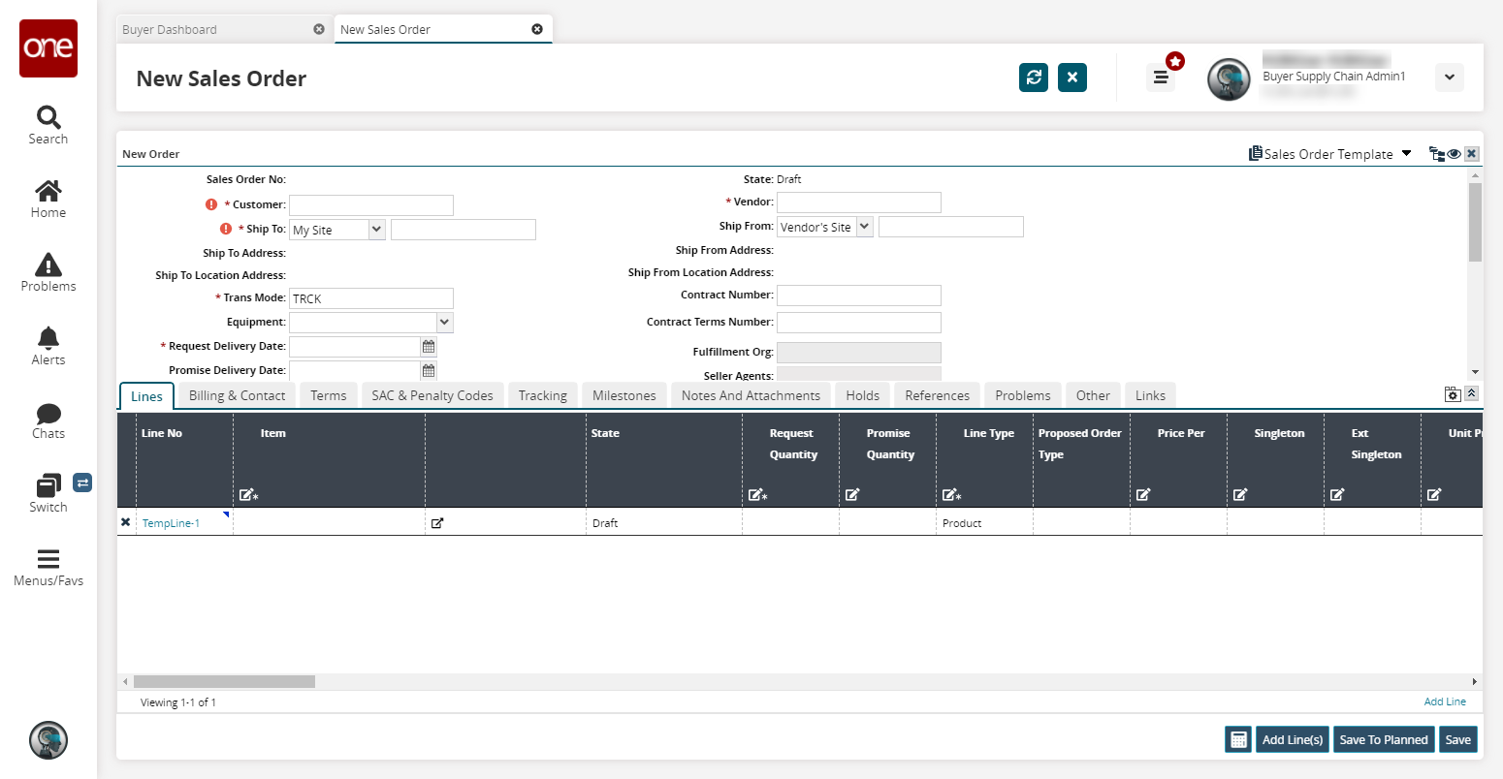Expand Sales Order Template dropdown
This screenshot has width=1503, height=779.
click(x=1406, y=154)
